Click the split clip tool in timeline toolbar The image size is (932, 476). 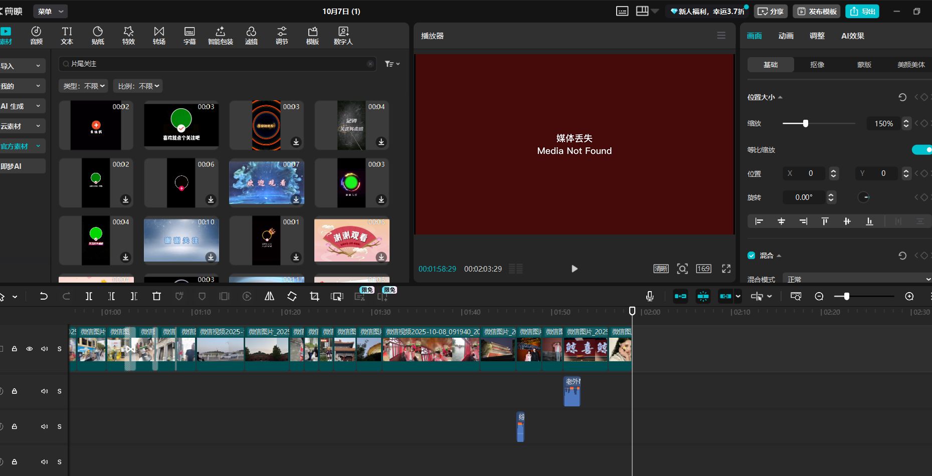[x=89, y=297]
